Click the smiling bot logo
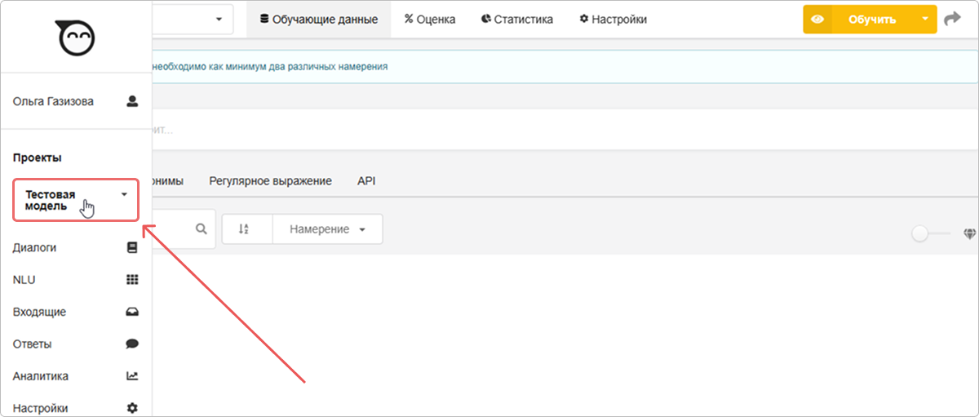This screenshot has height=417, width=979. (x=76, y=37)
